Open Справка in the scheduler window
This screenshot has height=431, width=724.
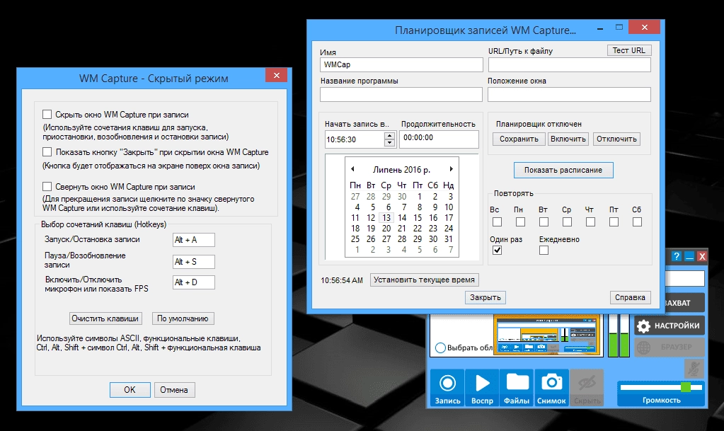tap(630, 297)
